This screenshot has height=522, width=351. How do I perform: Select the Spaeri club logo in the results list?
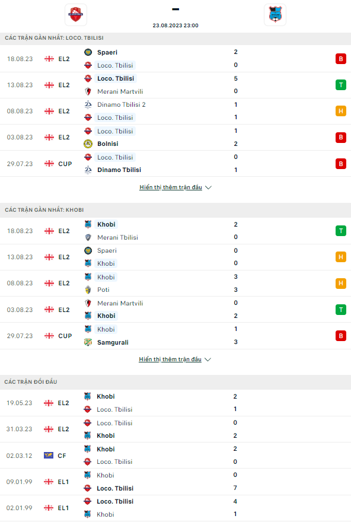tap(87, 52)
